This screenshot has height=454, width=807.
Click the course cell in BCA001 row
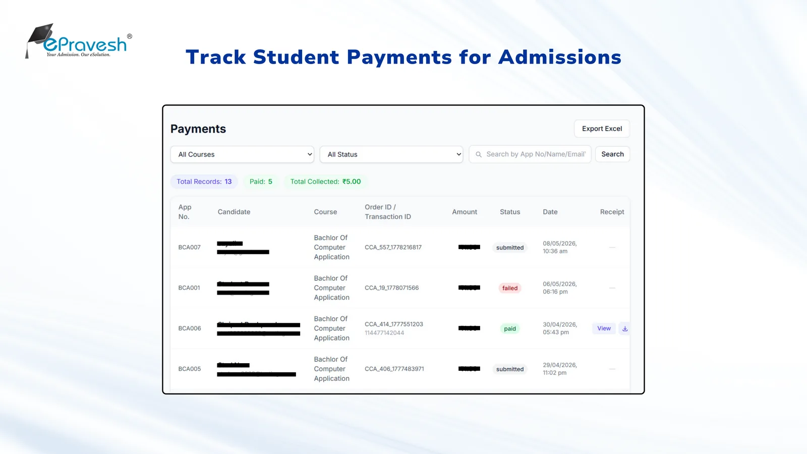[x=331, y=288]
